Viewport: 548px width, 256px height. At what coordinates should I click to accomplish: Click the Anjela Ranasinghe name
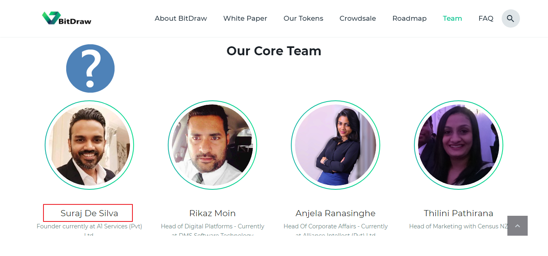coord(336,213)
